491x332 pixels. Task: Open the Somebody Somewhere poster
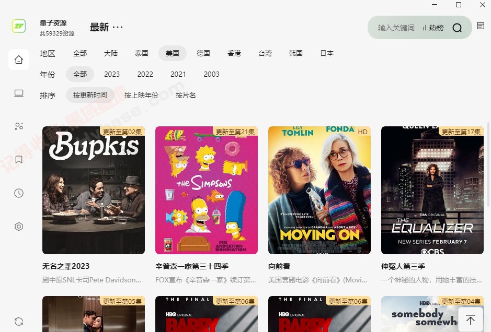(432, 314)
